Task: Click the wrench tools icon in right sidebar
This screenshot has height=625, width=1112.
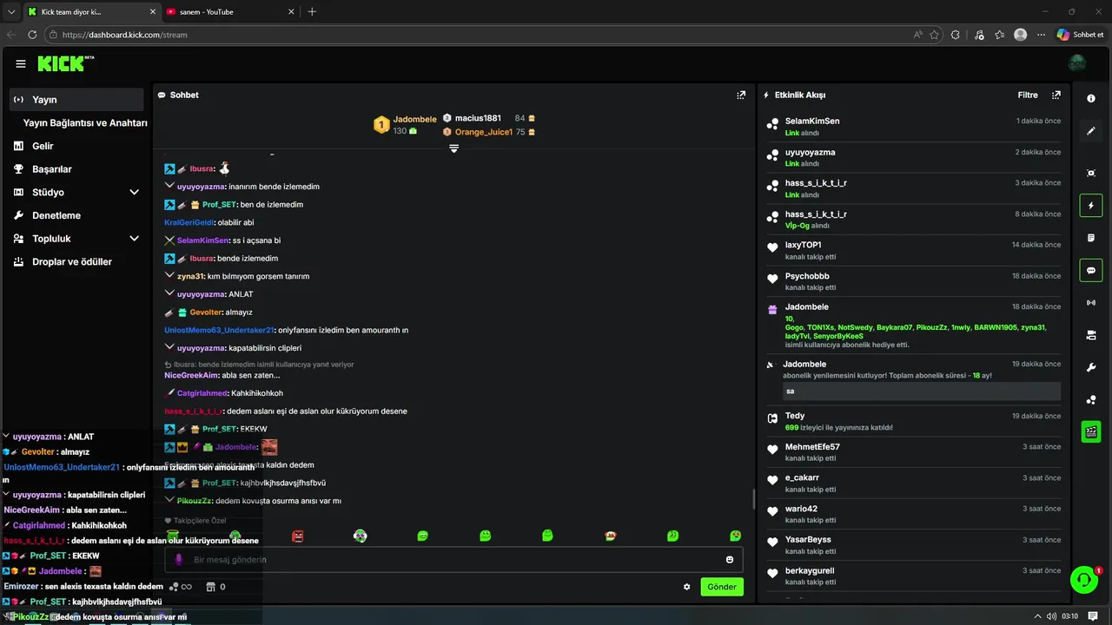Action: pos(1091,367)
